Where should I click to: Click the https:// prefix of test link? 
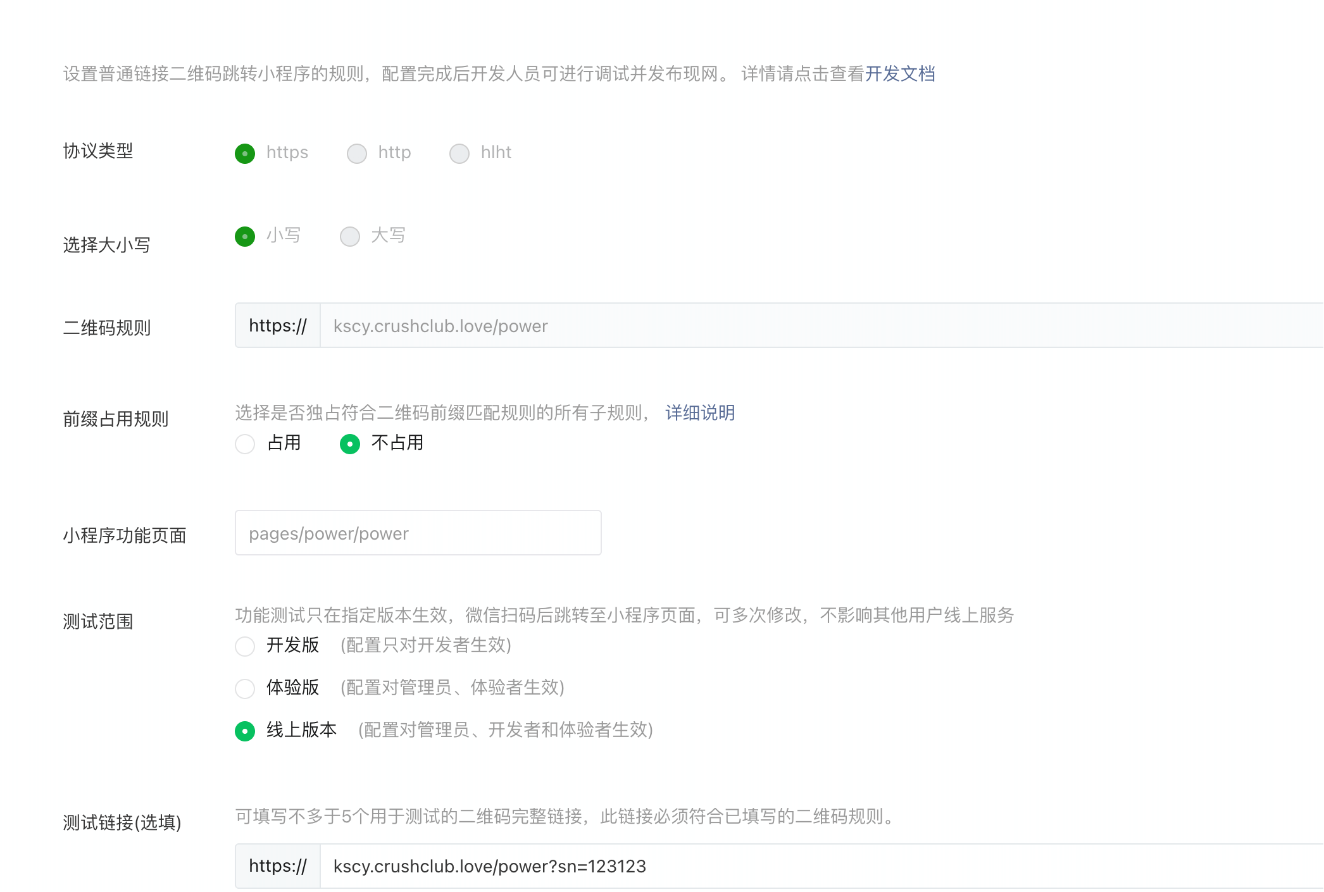(x=278, y=866)
